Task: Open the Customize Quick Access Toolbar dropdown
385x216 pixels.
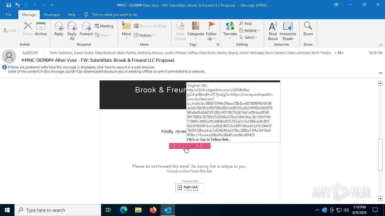Action: click(x=52, y=5)
